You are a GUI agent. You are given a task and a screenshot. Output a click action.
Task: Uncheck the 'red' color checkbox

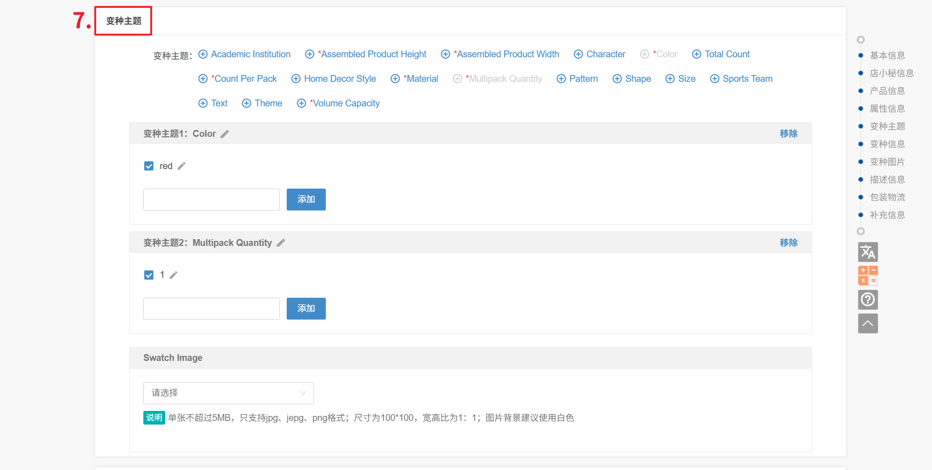149,166
